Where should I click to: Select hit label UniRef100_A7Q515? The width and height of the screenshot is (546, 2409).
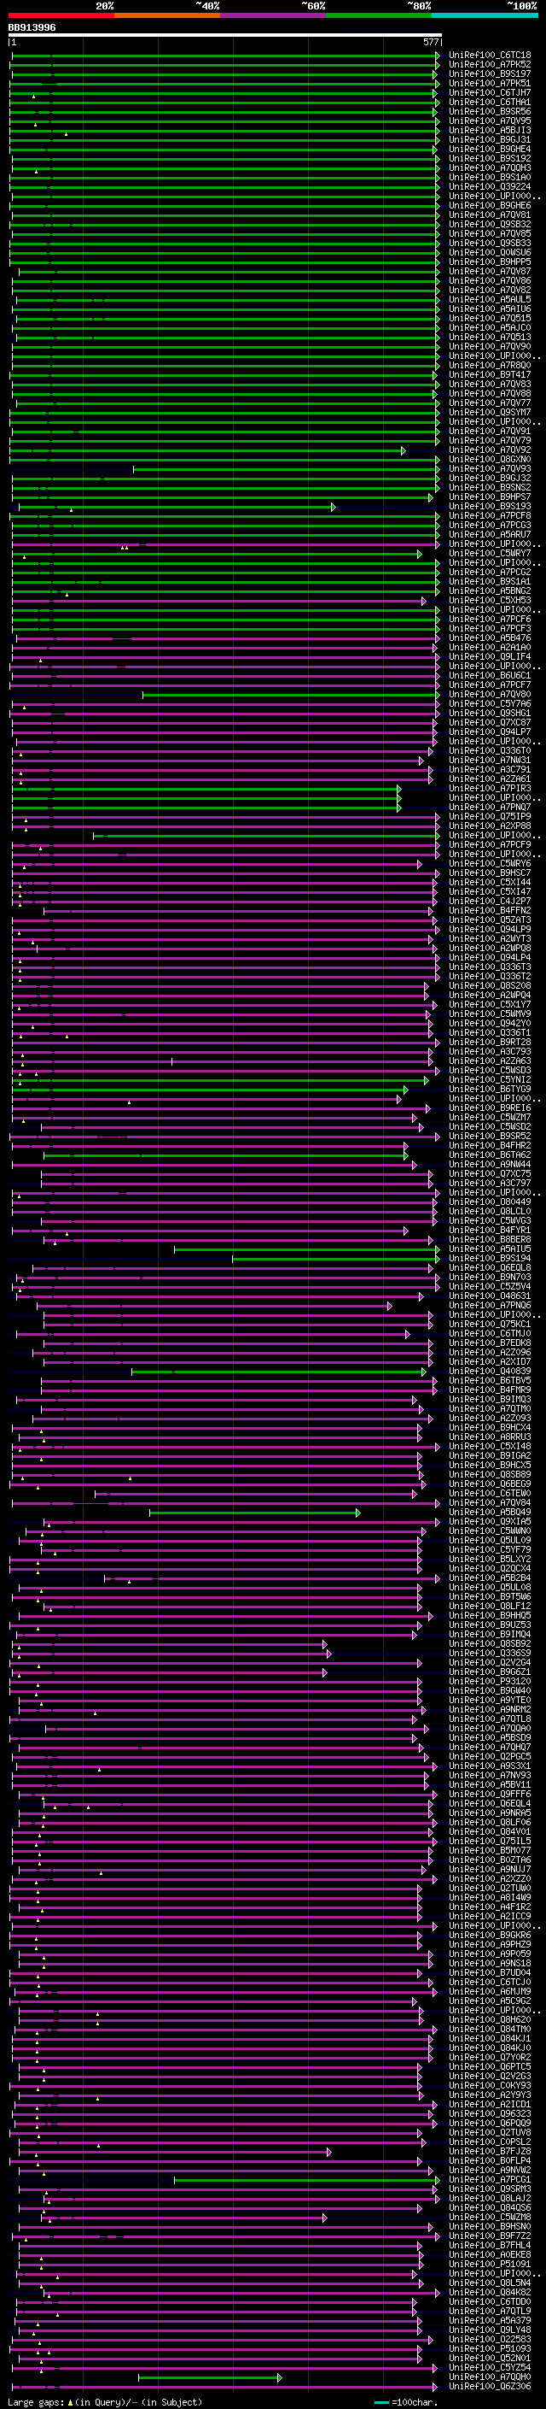point(490,318)
